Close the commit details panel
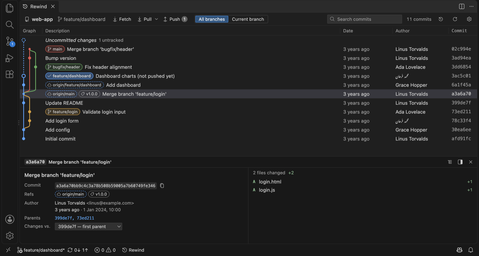The image size is (479, 256). coord(471,162)
